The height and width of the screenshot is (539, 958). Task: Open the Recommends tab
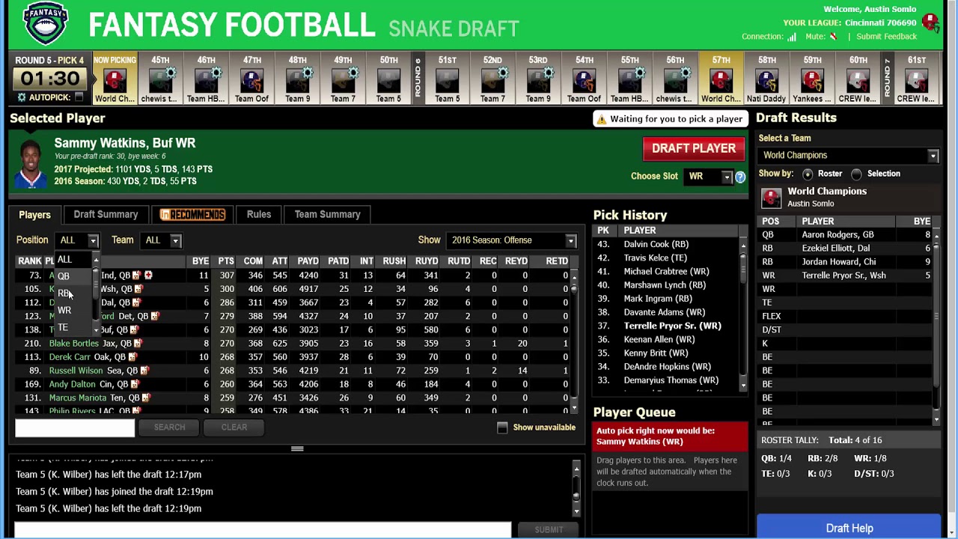pyautogui.click(x=192, y=215)
